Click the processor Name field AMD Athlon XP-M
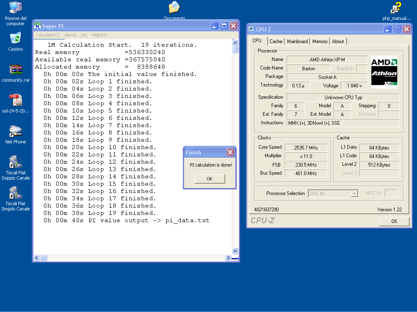417x312 pixels. [x=327, y=60]
